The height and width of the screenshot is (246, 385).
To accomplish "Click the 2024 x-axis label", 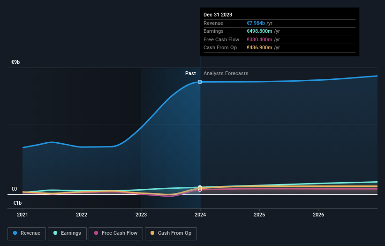I will (x=200, y=215).
